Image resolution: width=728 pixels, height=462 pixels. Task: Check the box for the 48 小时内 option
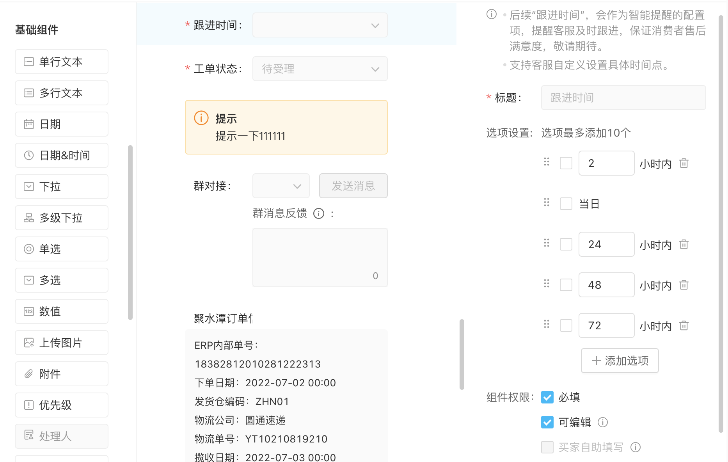coord(566,285)
